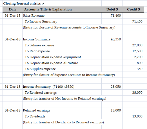Click the 43,350 debit amount
The image size is (147, 129).
click(x=116, y=39)
